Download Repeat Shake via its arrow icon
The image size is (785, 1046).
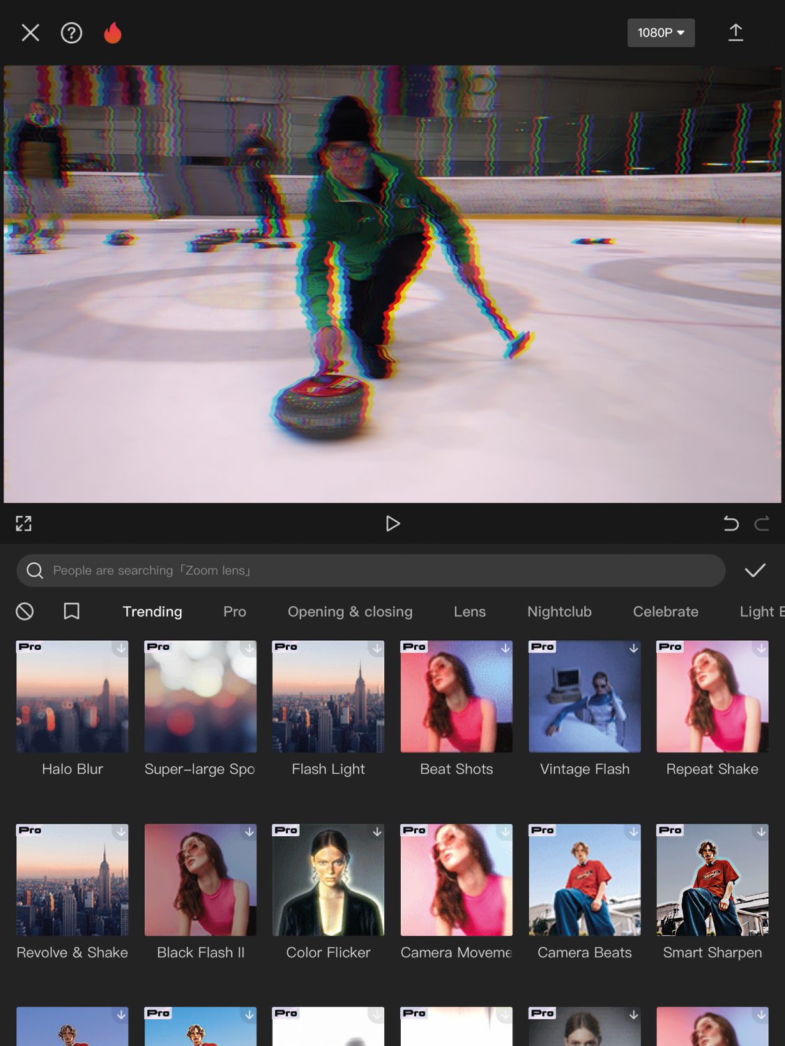pyautogui.click(x=761, y=649)
